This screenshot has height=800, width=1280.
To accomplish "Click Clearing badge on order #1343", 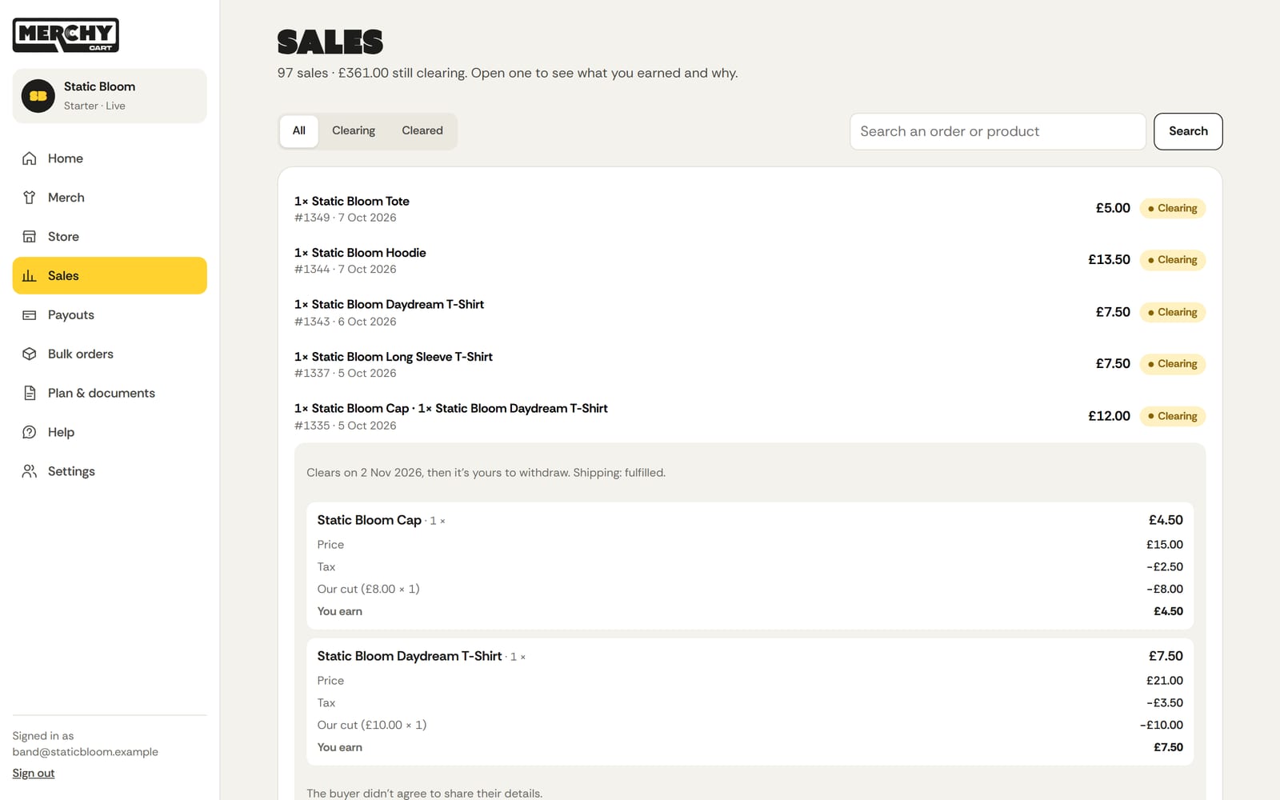I will tap(1172, 312).
